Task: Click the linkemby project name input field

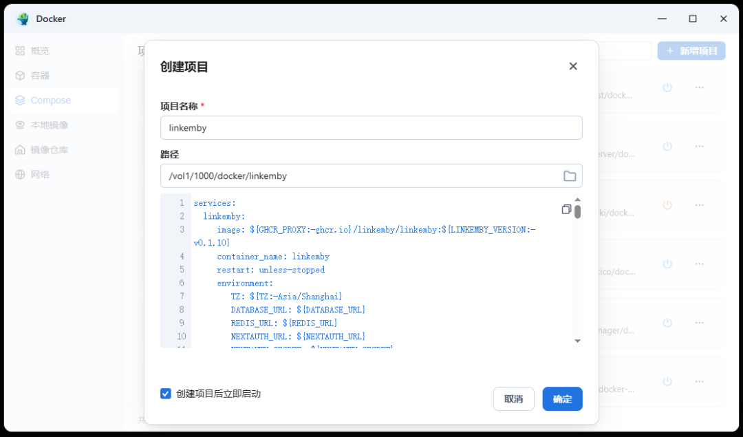Action: (371, 127)
